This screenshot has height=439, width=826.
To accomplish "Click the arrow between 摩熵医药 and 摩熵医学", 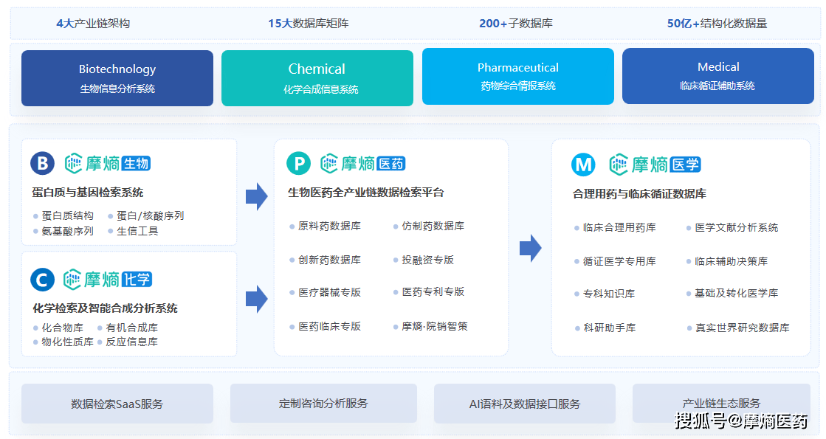I will click(x=530, y=248).
